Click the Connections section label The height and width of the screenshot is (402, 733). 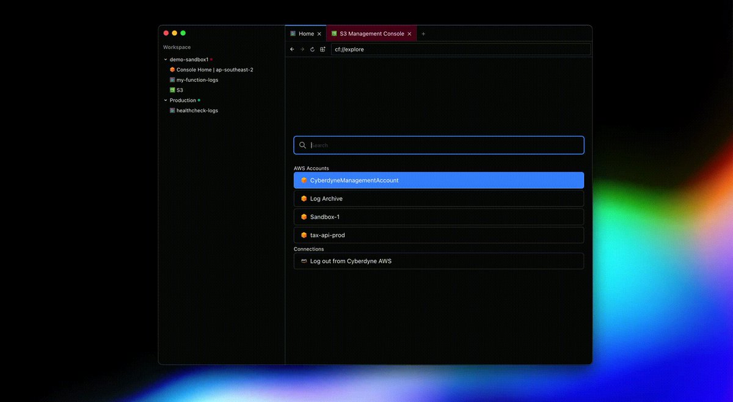pos(309,249)
